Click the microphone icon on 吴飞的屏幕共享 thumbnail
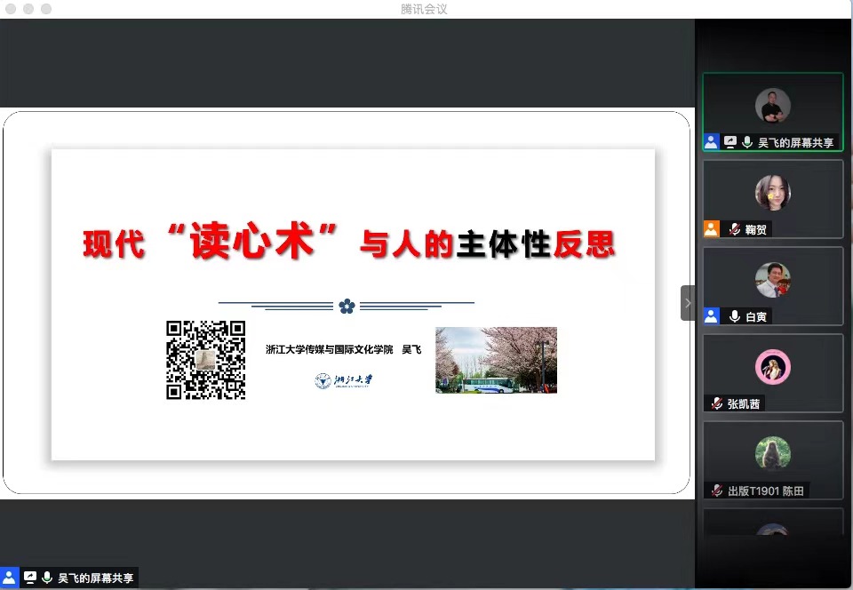Screen dimensions: 853x590 coord(749,141)
